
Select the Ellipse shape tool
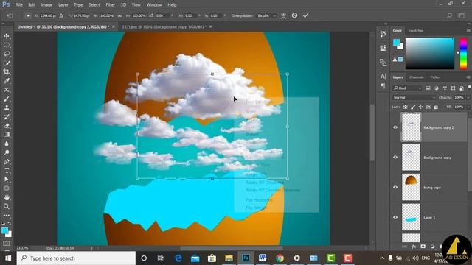[x=7, y=188]
